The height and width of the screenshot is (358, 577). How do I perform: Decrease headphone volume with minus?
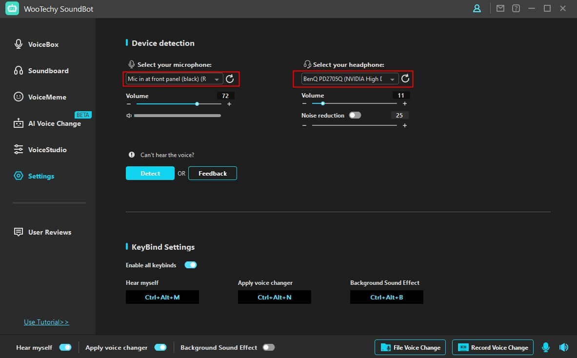pyautogui.click(x=304, y=104)
